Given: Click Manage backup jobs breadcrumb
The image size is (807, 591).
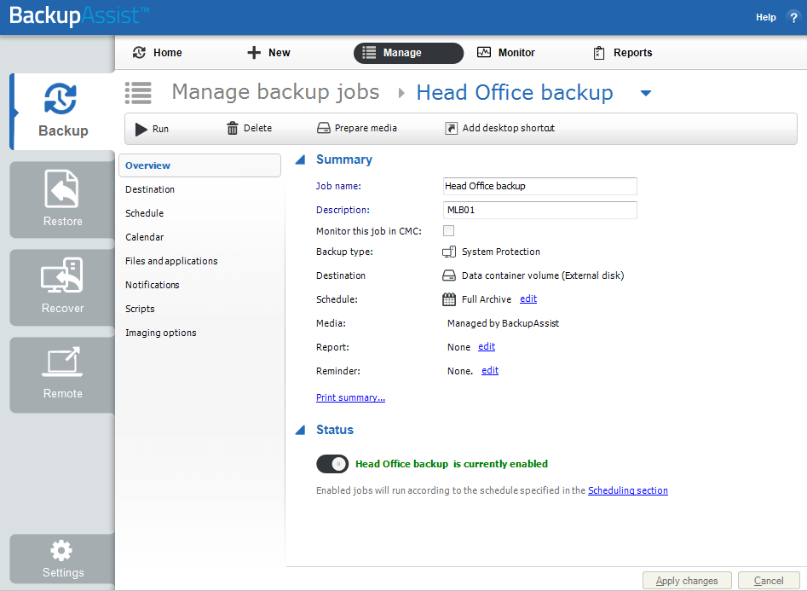Looking at the screenshot, I should 275,92.
